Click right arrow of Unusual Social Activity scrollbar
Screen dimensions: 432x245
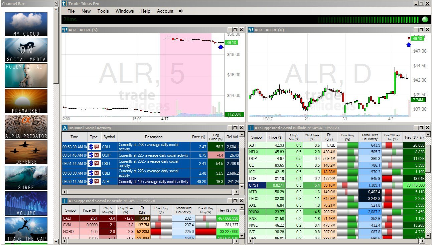[237, 192]
